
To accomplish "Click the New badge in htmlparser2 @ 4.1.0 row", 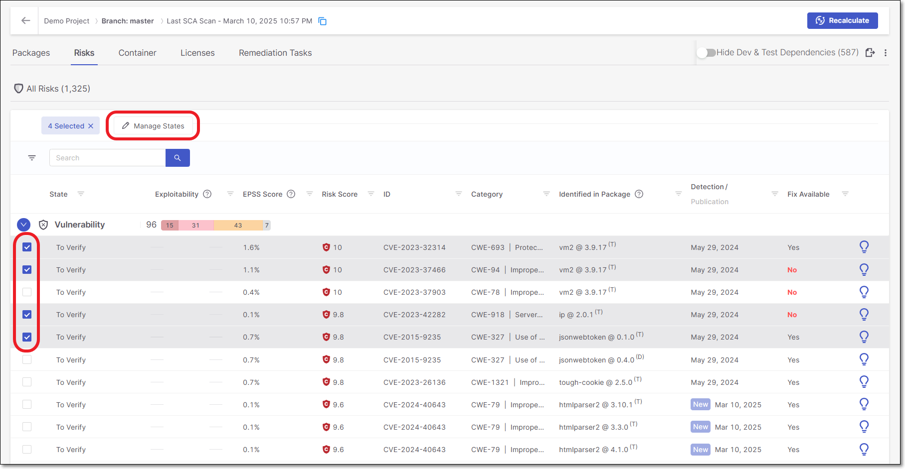I will (x=701, y=449).
